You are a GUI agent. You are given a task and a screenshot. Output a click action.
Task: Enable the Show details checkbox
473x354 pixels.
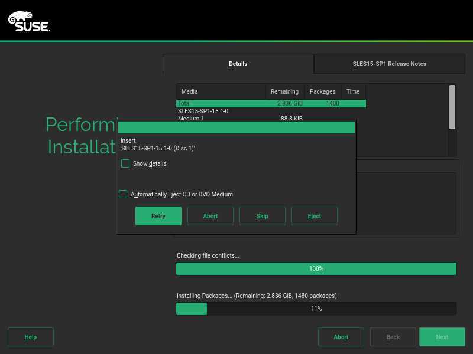pos(125,163)
